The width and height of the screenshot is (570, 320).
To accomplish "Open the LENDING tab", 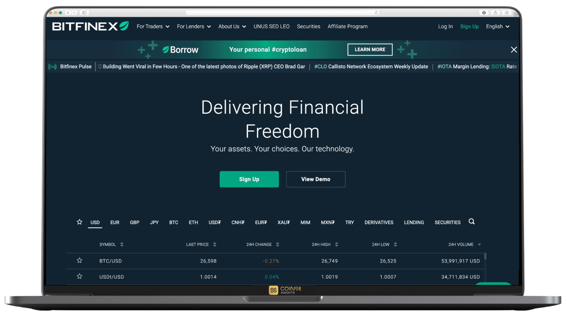I will point(414,223).
